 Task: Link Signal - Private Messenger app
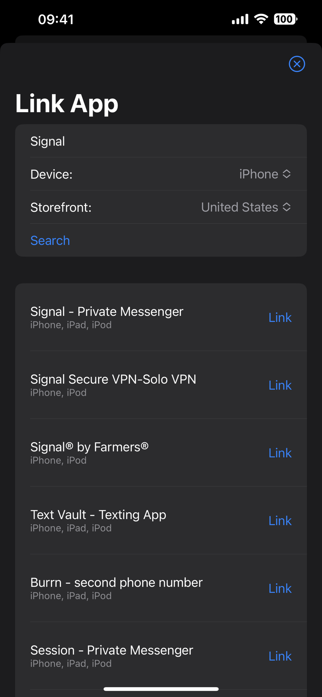tap(280, 317)
